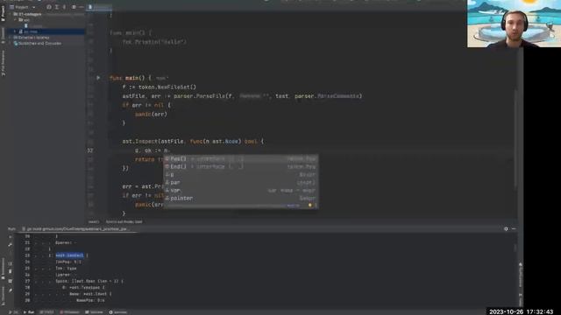Click the expand all icon in Project toolbar
This screenshot has height=315, width=561.
point(56,7)
